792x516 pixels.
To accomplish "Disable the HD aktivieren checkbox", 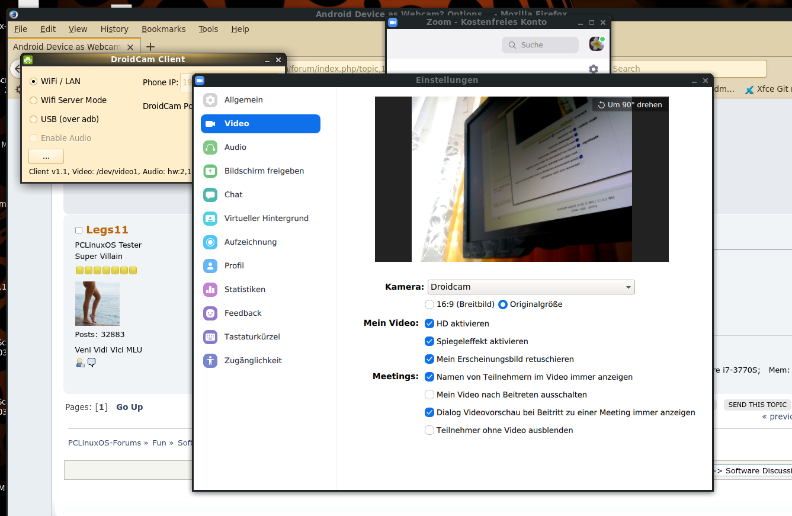I will (429, 323).
